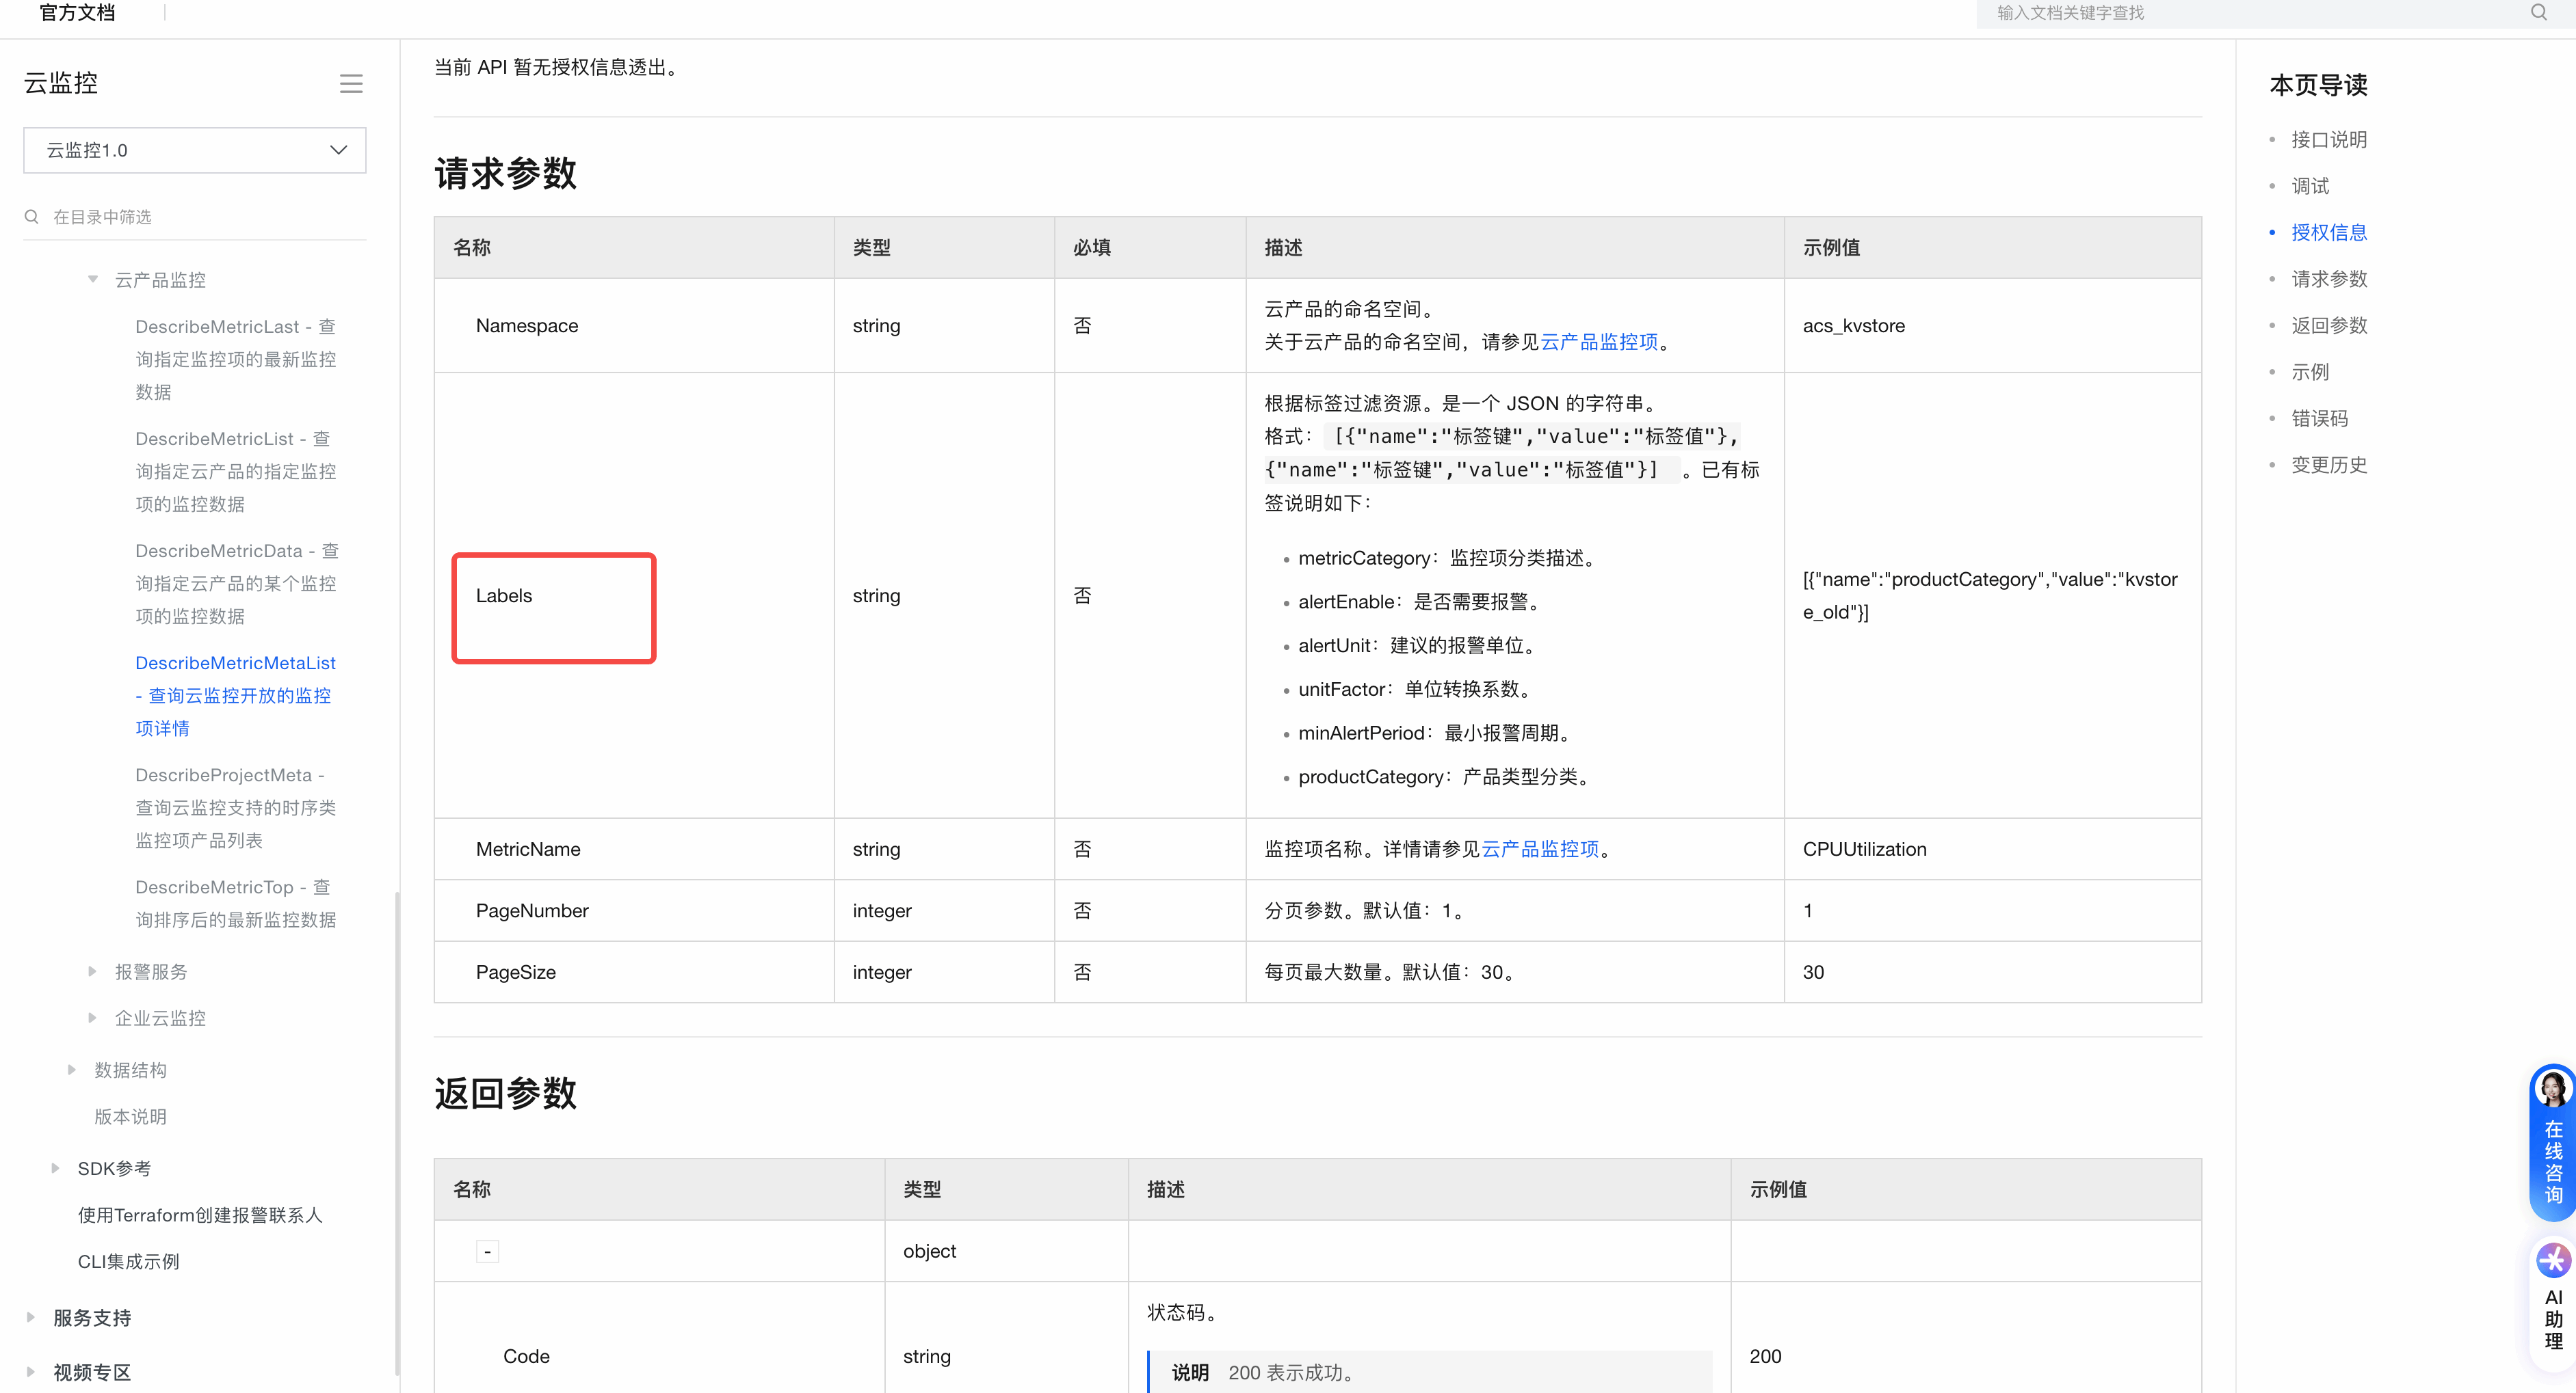The height and width of the screenshot is (1393, 2576).
Task: Click the search magnifier icon top right
Action: coord(2538,13)
